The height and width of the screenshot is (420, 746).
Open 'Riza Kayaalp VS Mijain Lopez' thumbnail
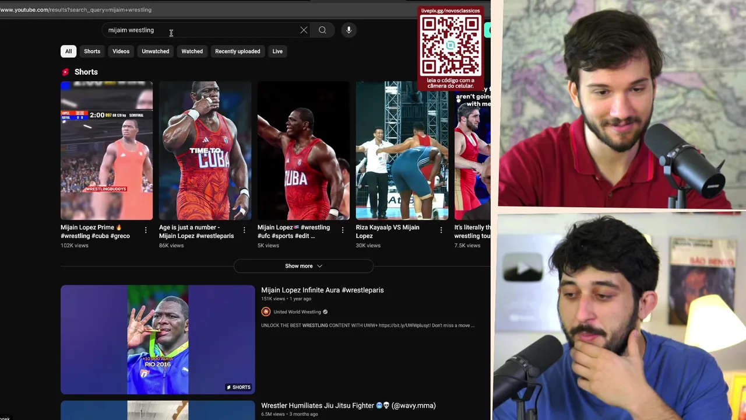tap(402, 150)
